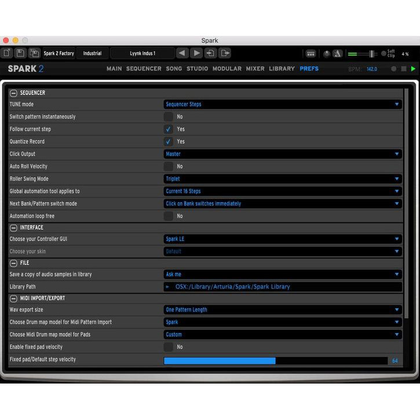Switch to the MIXER tab
Viewport: 420px width, 420px height.
tap(255, 68)
